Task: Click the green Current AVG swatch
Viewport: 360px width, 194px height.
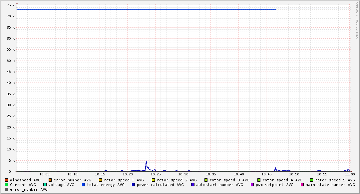Action: pyautogui.click(x=7, y=185)
